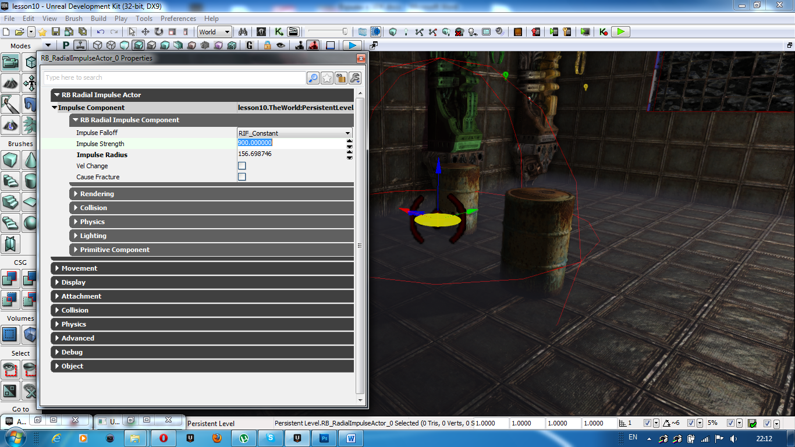Image resolution: width=795 pixels, height=447 pixels.
Task: Open the World coordinate system dropdown
Action: (x=215, y=32)
